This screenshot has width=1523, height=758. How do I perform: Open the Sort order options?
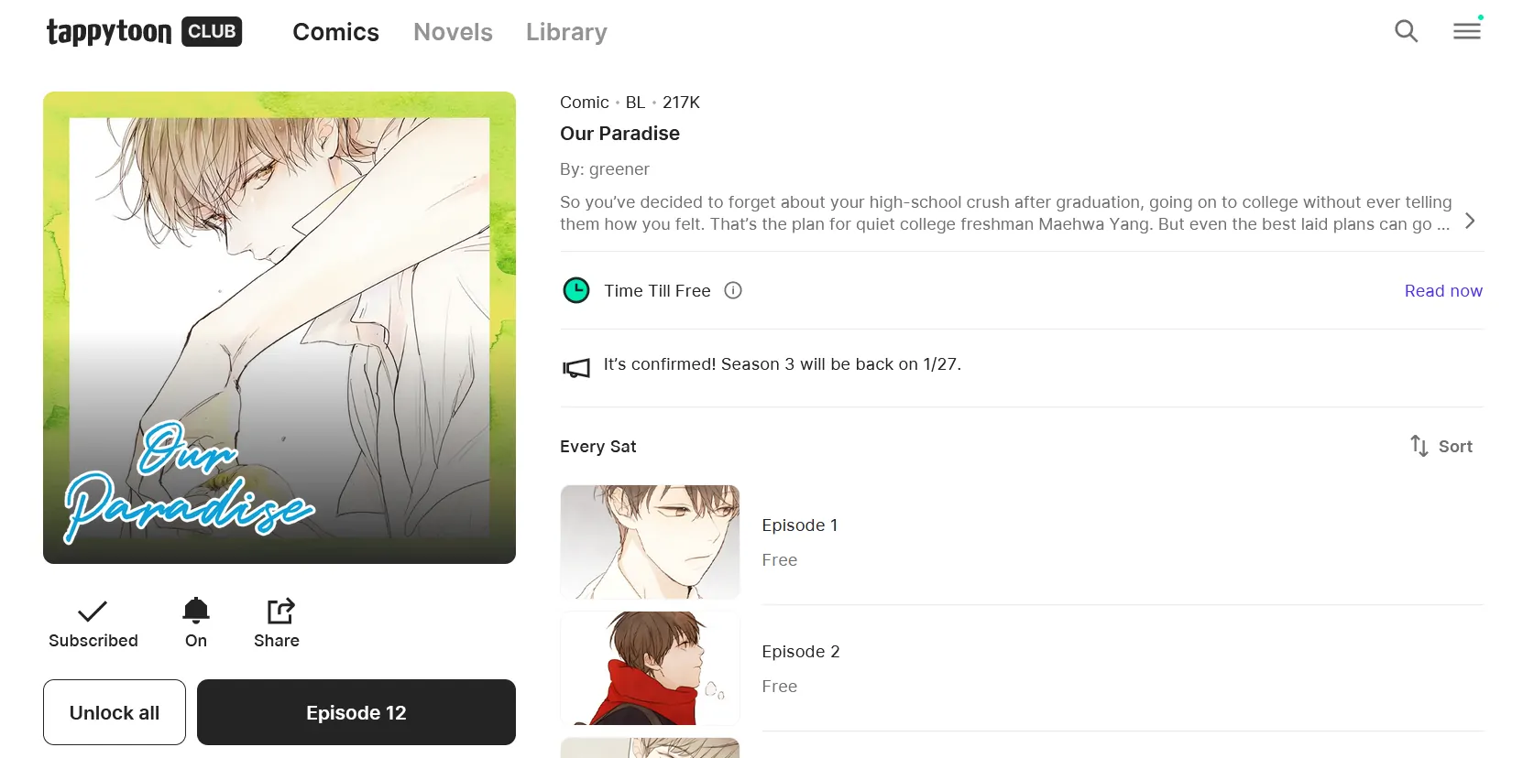point(1441,446)
